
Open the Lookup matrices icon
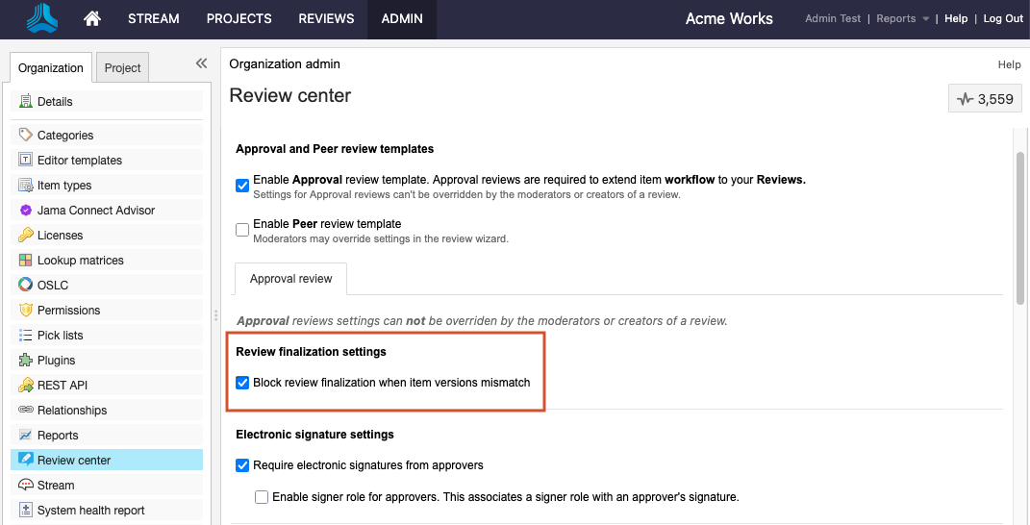(x=26, y=261)
